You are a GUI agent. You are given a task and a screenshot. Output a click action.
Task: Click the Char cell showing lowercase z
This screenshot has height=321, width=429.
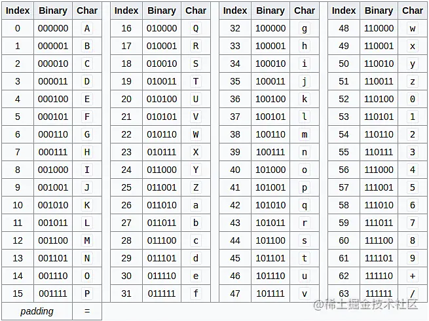pos(413,81)
